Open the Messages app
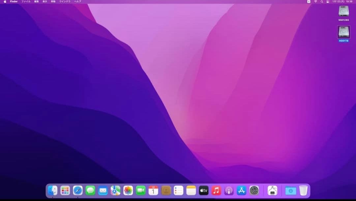This screenshot has height=201, width=356. pyautogui.click(x=90, y=190)
